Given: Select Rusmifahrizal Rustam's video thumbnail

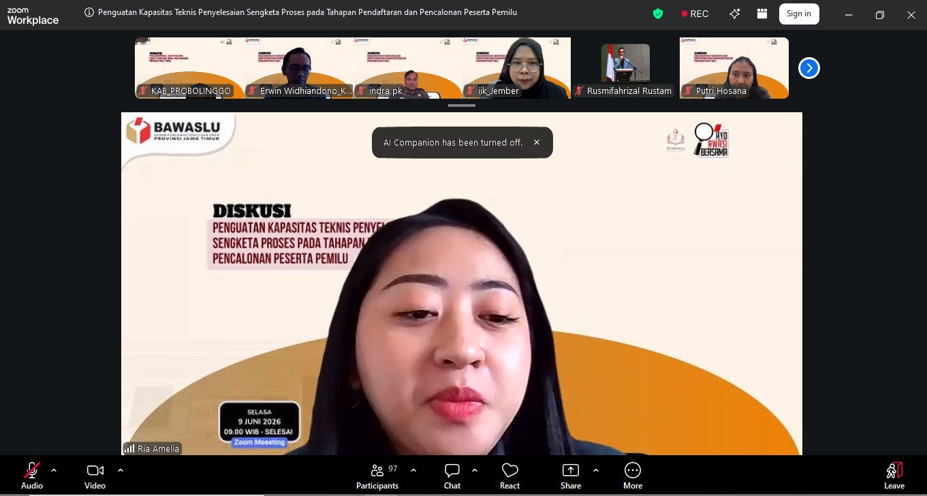Looking at the screenshot, I should 625,68.
